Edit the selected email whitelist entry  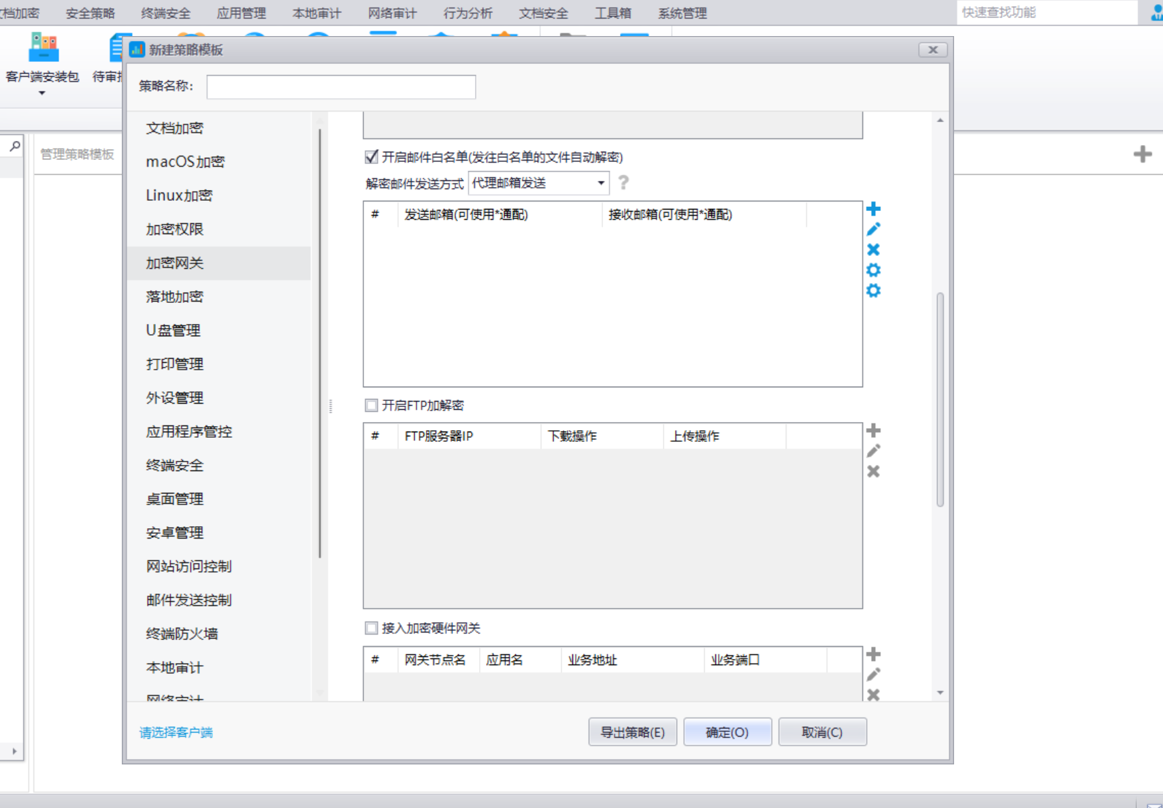click(873, 229)
